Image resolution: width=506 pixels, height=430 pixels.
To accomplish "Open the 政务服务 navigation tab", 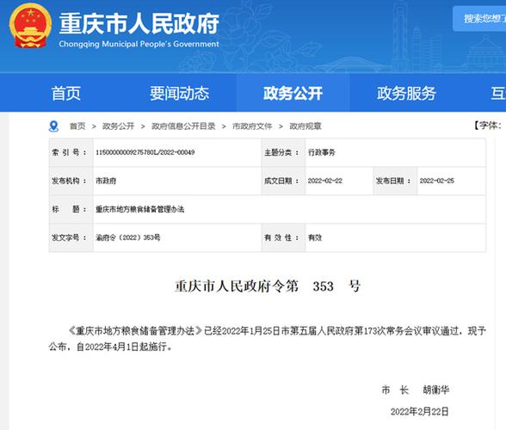I will click(406, 93).
